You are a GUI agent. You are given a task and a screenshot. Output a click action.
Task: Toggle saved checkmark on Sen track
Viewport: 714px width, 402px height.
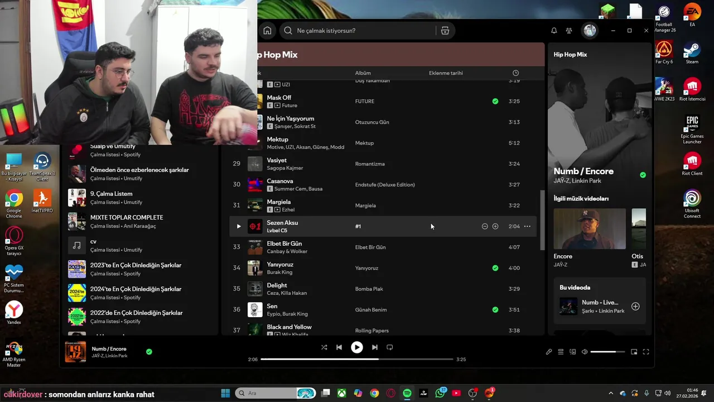click(495, 309)
